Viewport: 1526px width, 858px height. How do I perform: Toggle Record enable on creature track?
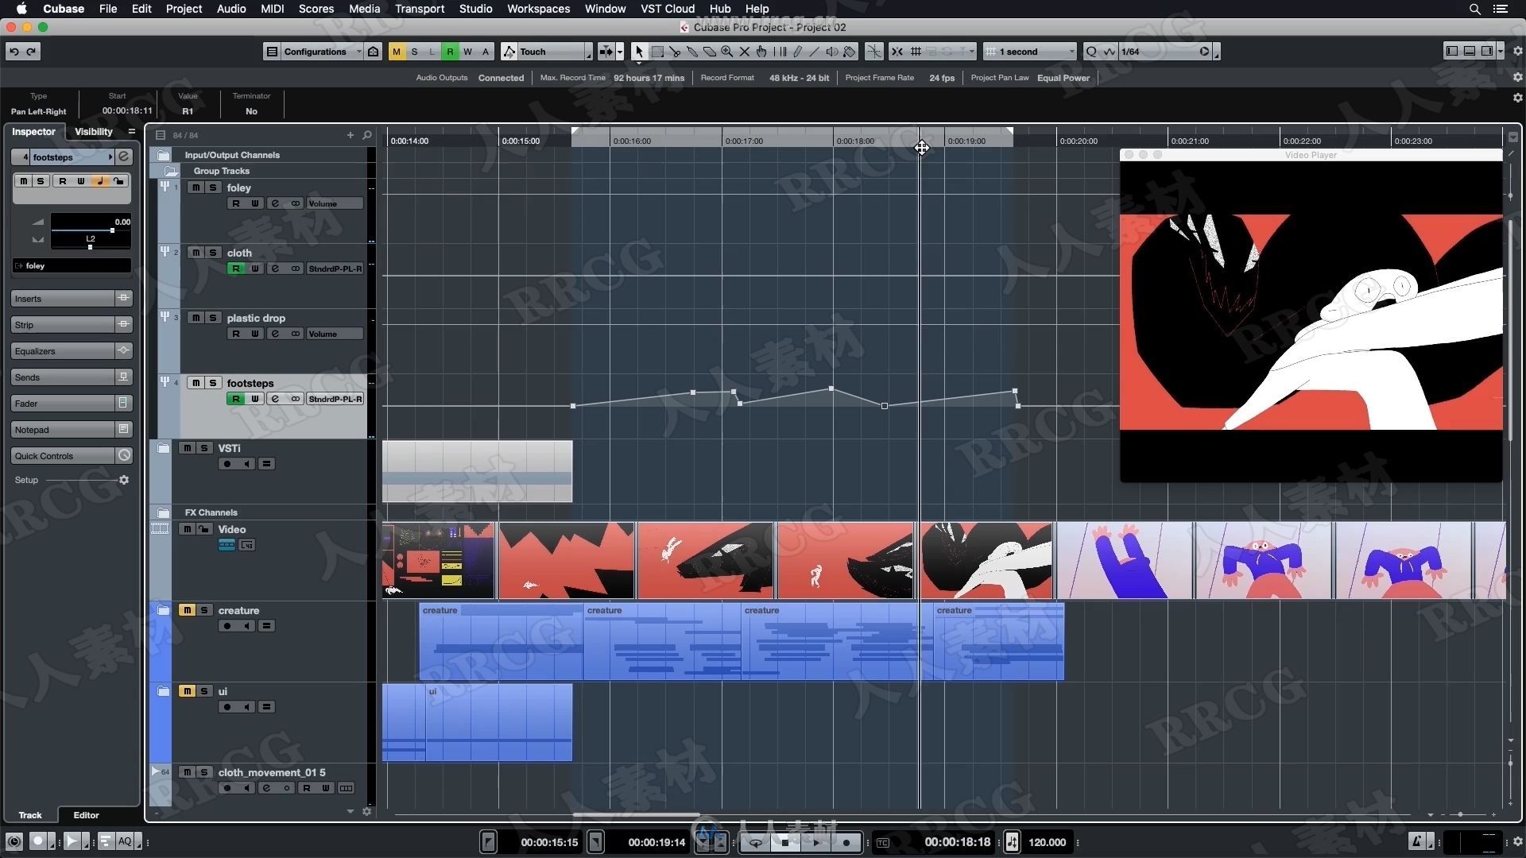click(x=227, y=625)
